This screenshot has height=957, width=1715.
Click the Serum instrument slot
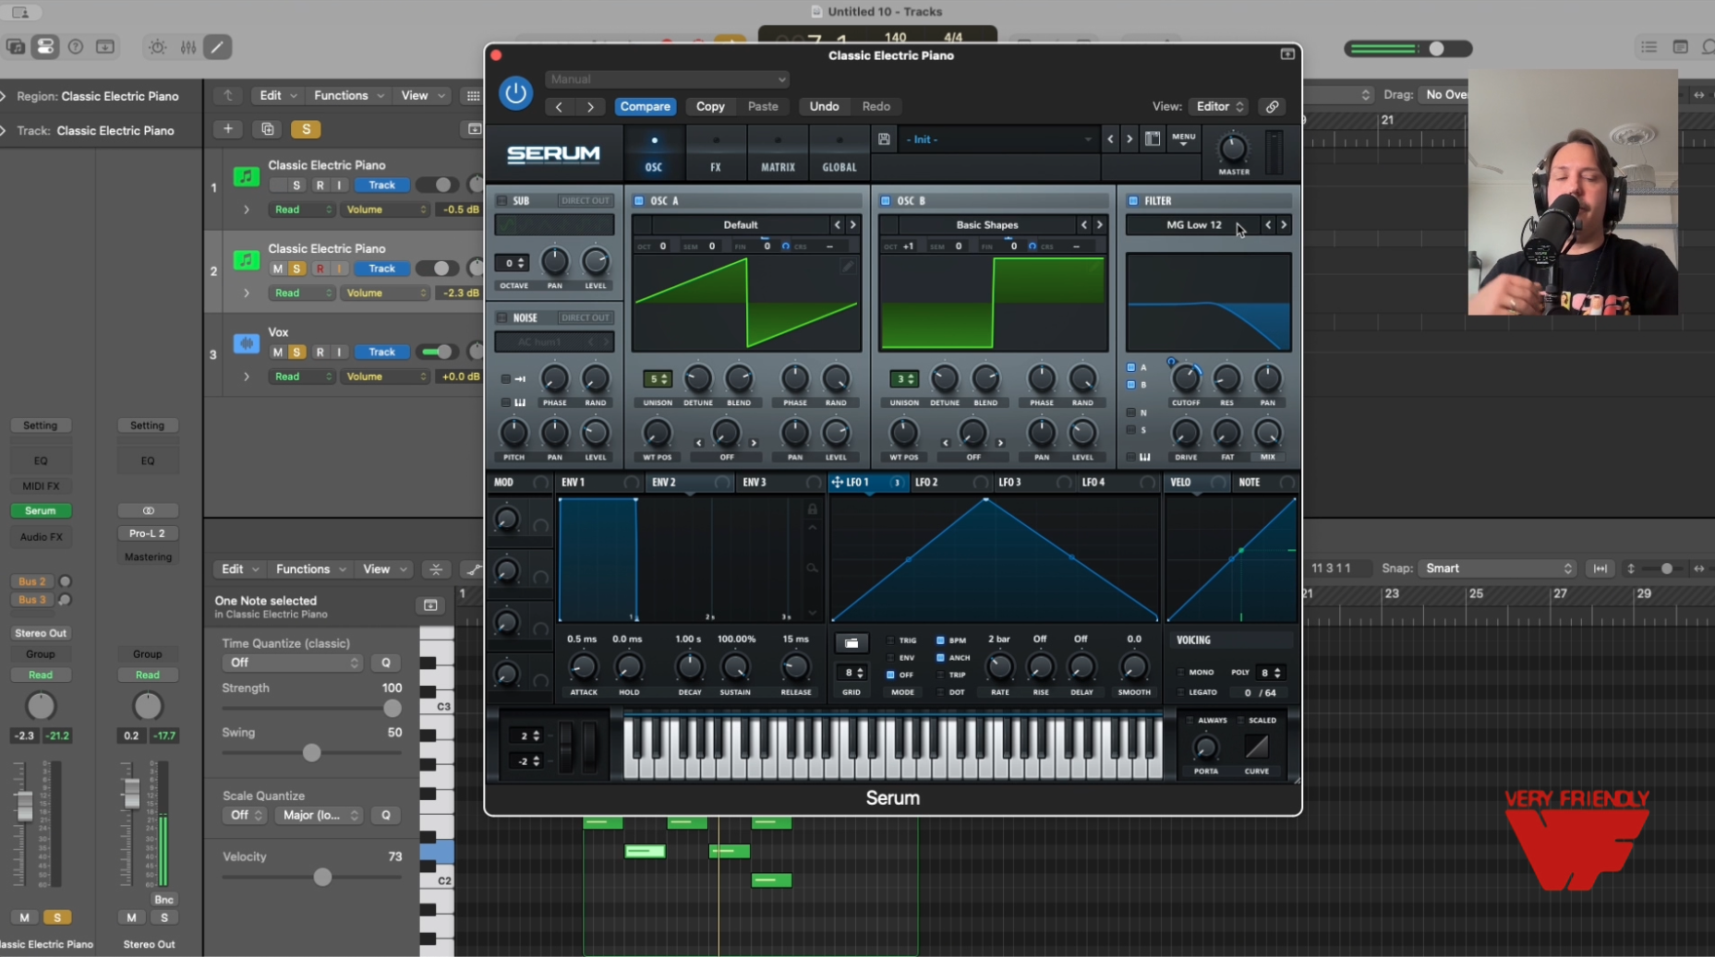click(41, 510)
